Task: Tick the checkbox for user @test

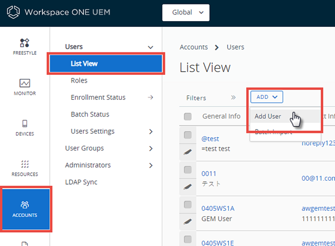Action: pos(188,135)
